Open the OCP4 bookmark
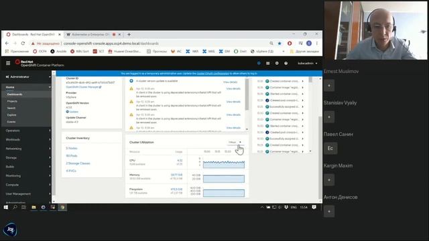Viewport: 429px width, 241px height. pos(40,52)
